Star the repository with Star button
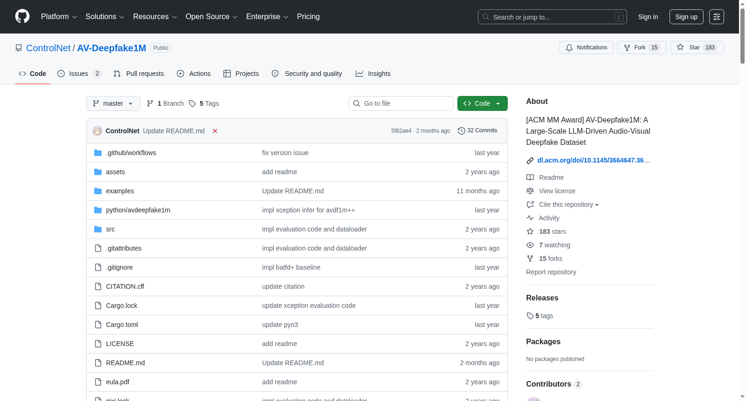 coord(697,48)
